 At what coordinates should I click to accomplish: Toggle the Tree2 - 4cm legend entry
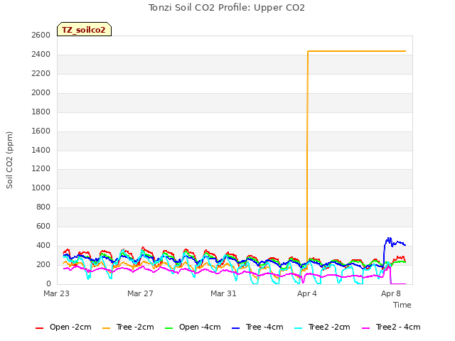pyautogui.click(x=392, y=328)
